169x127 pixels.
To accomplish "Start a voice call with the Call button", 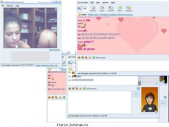I will click(82, 9).
